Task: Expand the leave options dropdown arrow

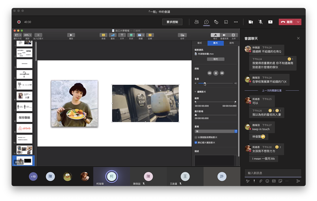Action: click(x=298, y=22)
